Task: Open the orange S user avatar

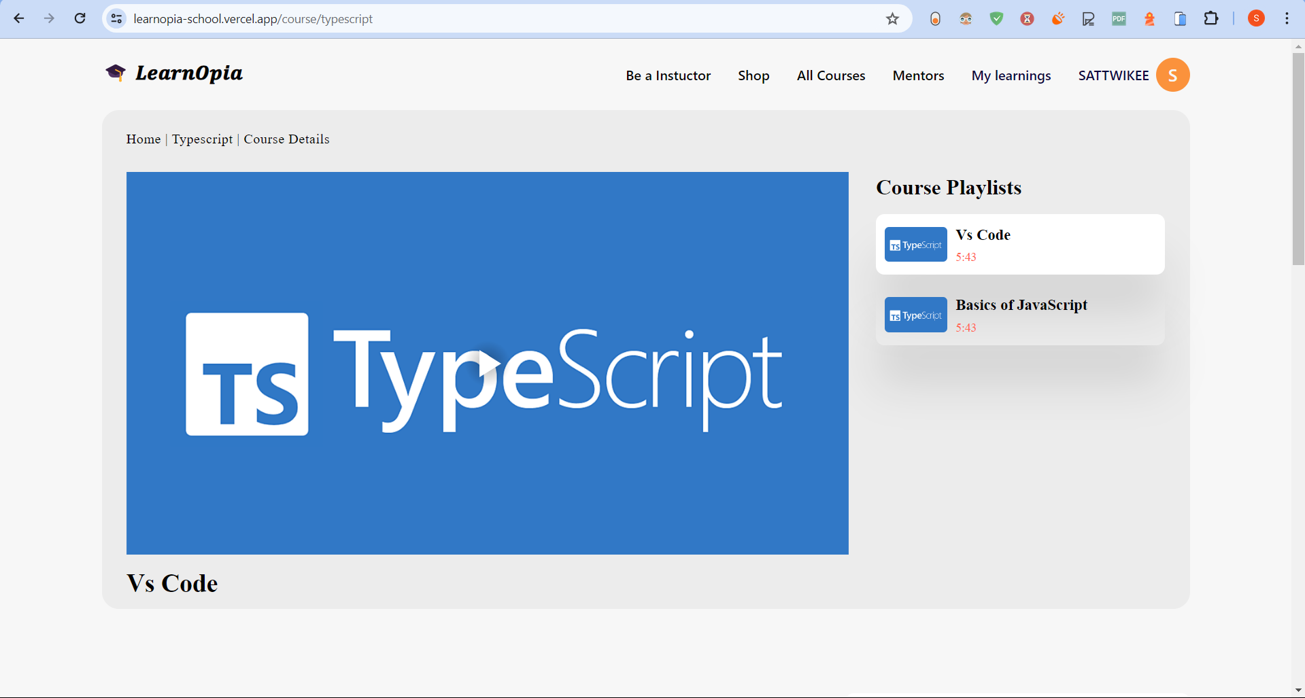Action: coord(1173,75)
